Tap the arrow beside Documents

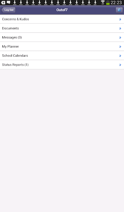click(120, 28)
